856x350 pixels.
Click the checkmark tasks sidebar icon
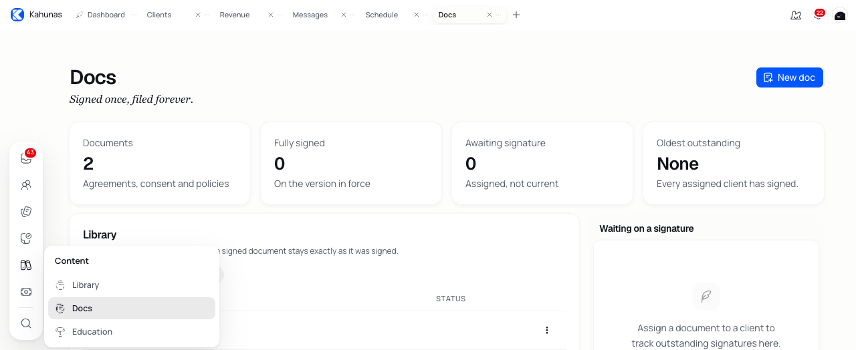[x=26, y=238]
